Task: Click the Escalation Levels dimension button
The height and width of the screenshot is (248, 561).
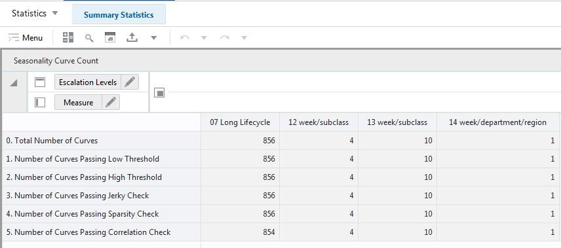Action: coord(88,82)
